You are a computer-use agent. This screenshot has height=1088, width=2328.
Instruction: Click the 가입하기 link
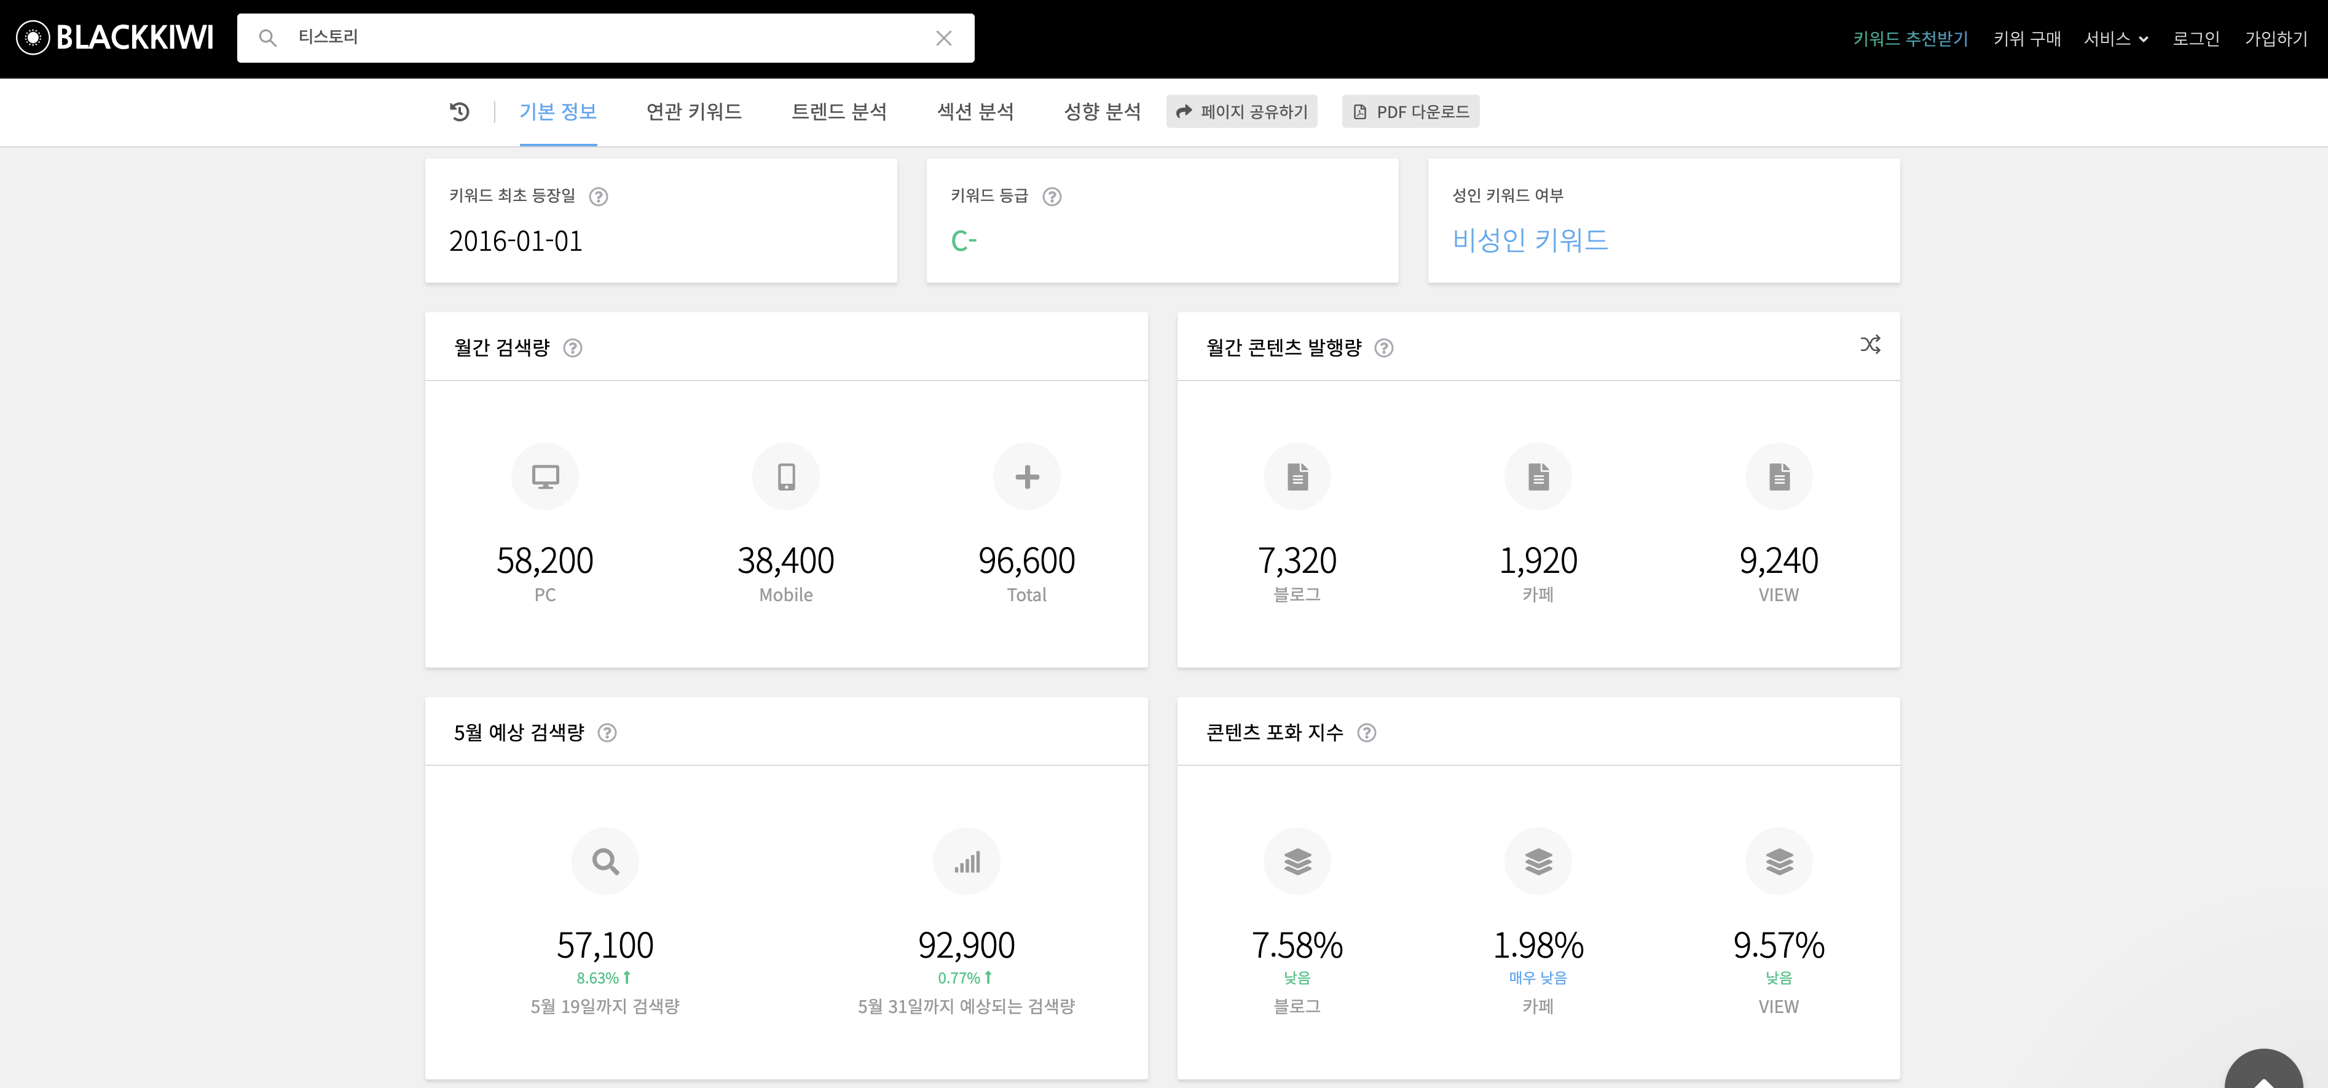click(x=2276, y=39)
